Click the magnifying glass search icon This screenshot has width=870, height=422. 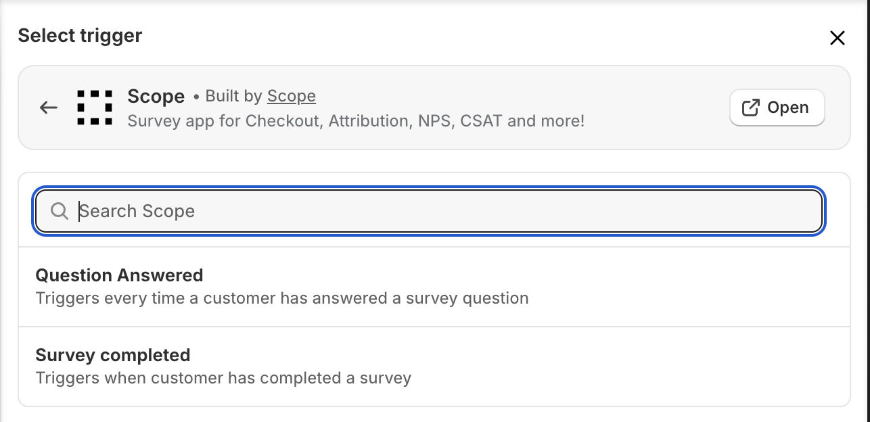[60, 212]
